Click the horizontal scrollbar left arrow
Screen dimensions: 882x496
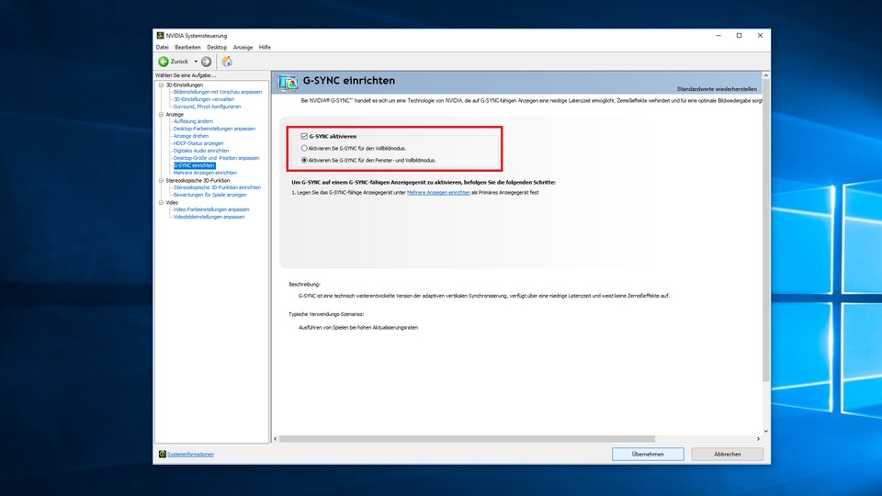tap(275, 439)
